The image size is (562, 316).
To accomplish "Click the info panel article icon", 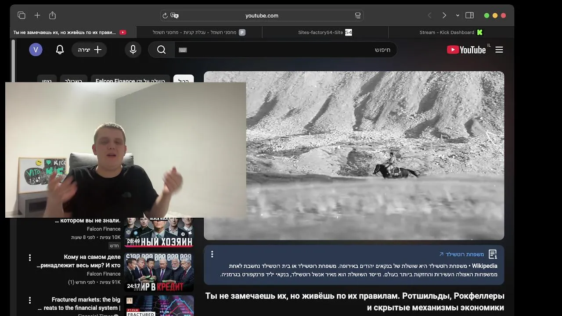I will pos(493,254).
